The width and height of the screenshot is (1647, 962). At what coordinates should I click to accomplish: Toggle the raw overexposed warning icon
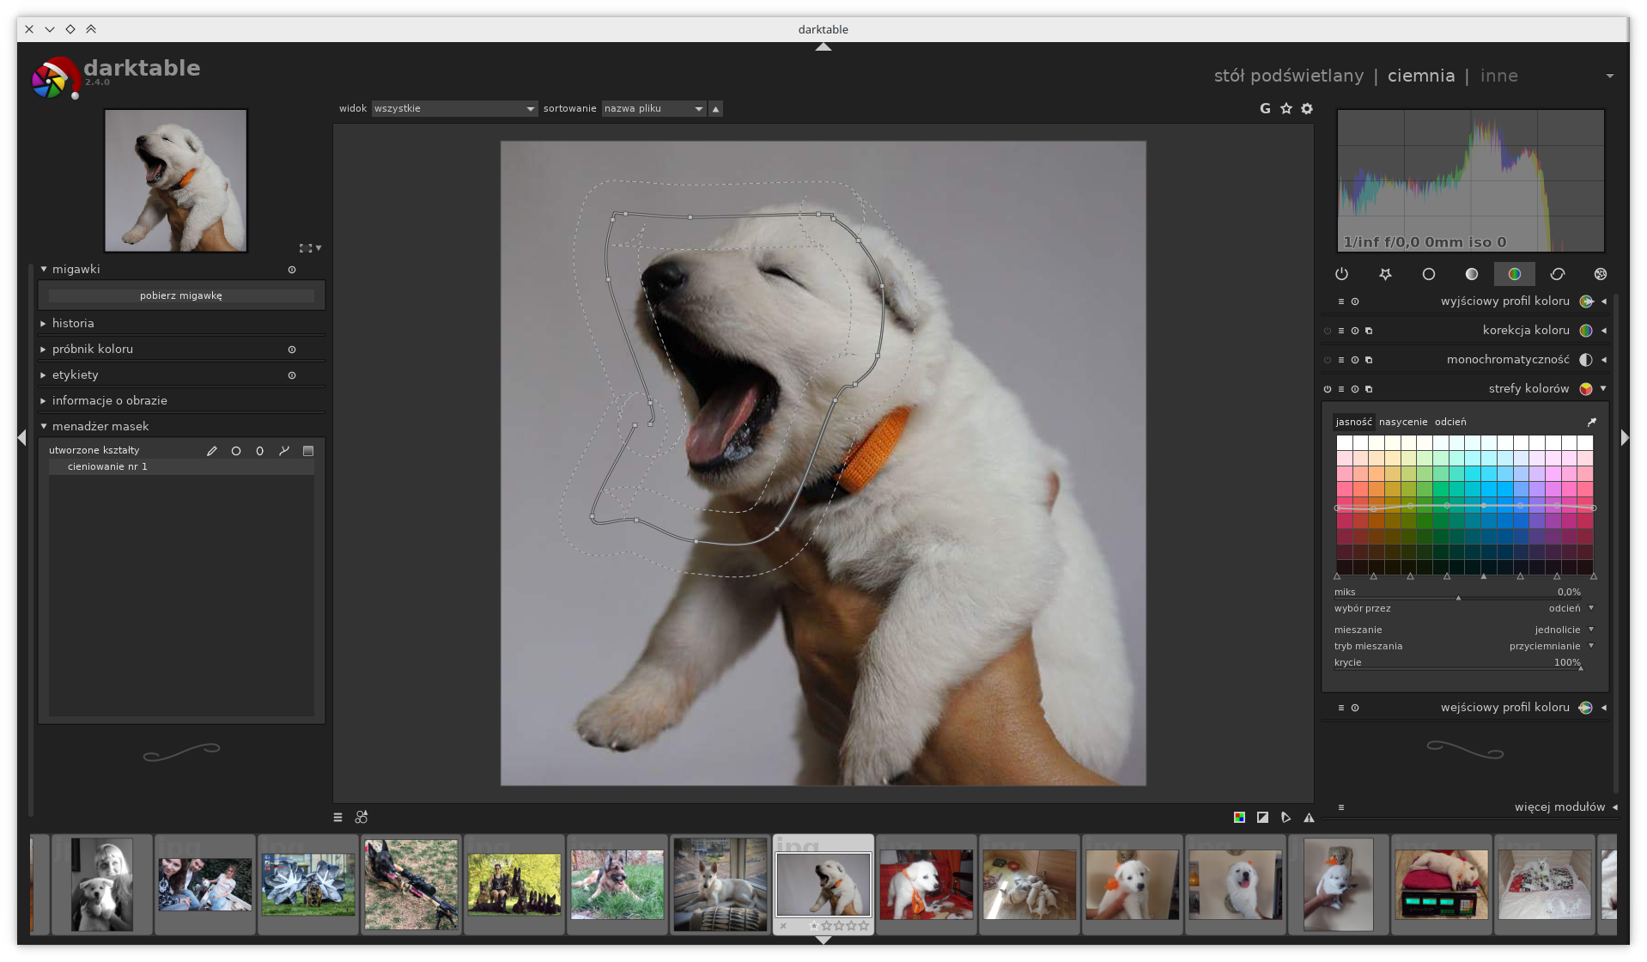[x=1239, y=818]
